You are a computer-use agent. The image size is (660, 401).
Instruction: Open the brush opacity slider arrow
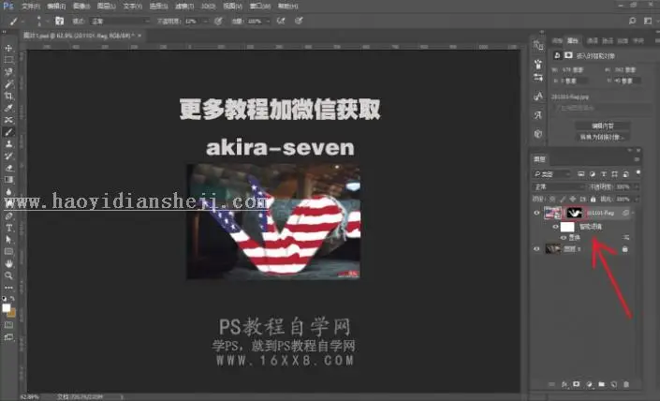[x=205, y=21]
